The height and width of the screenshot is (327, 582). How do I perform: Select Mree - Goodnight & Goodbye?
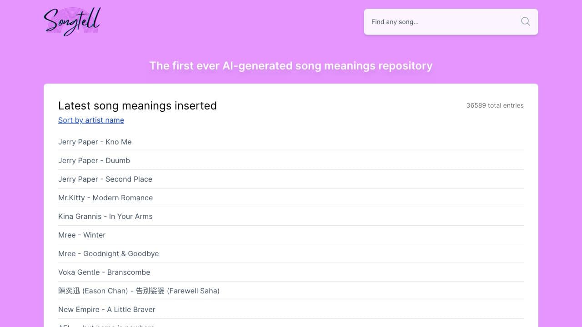point(108,253)
